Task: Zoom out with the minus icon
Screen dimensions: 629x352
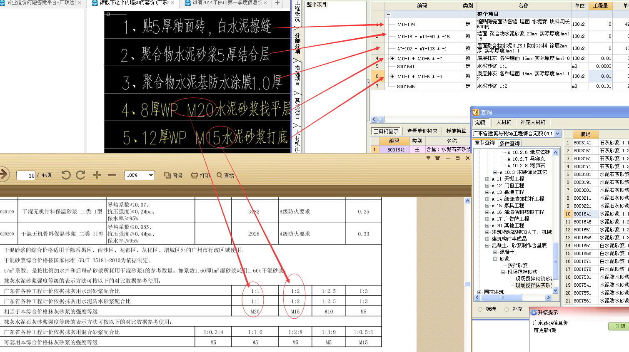Action: pyautogui.click(x=112, y=175)
